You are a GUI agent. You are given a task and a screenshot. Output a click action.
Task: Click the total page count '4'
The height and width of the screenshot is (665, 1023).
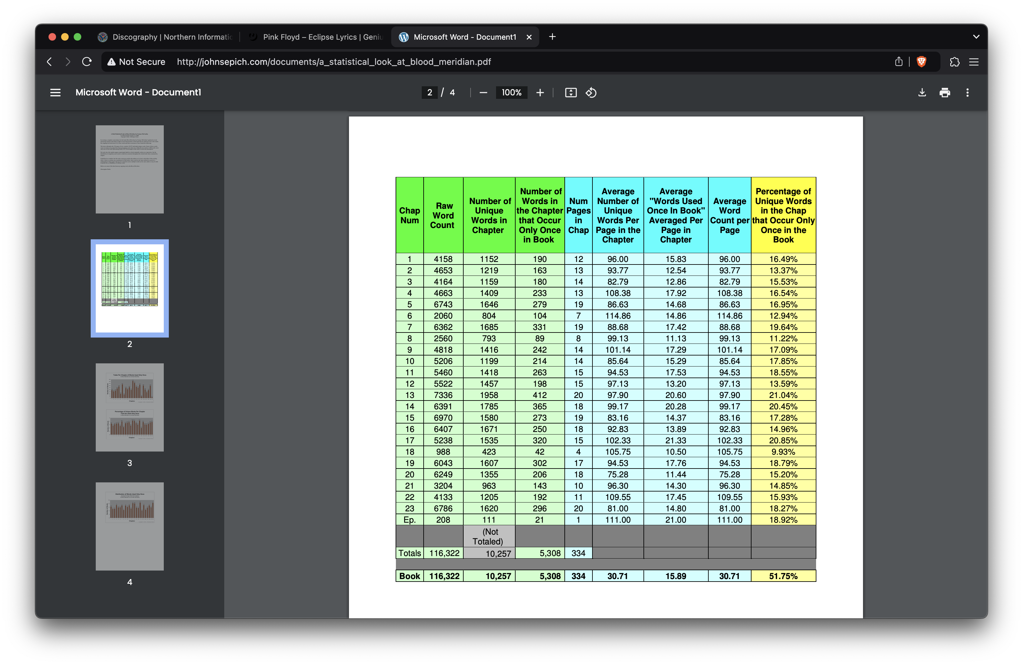tap(452, 92)
